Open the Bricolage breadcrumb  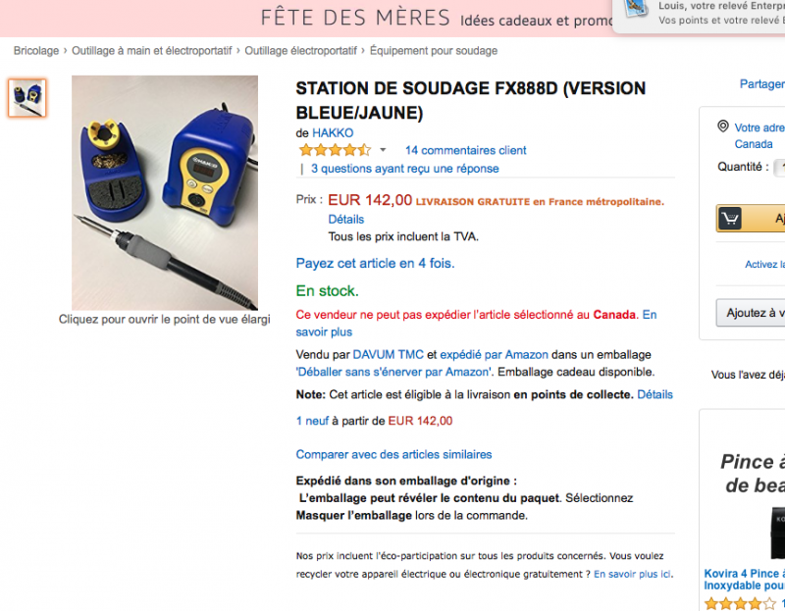click(x=36, y=51)
